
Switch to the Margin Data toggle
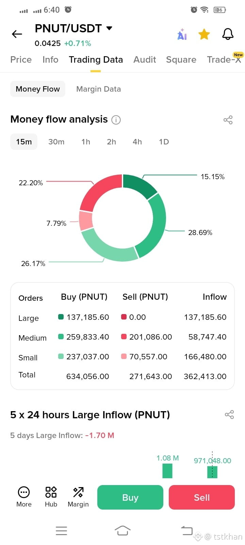[99, 89]
